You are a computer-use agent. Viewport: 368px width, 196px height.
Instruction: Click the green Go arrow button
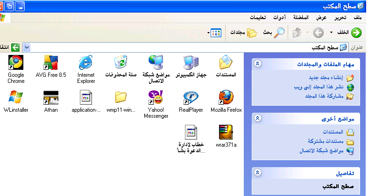click(x=15, y=47)
